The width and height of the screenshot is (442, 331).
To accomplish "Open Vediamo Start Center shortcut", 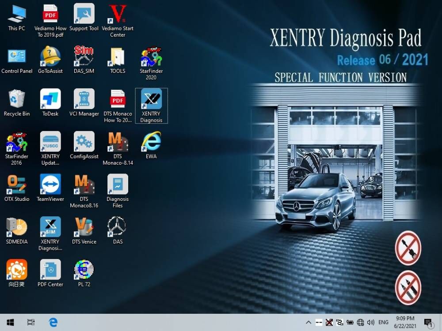I will [118, 21].
